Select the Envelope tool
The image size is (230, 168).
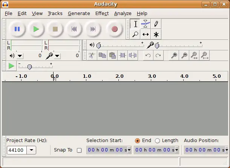point(146,24)
